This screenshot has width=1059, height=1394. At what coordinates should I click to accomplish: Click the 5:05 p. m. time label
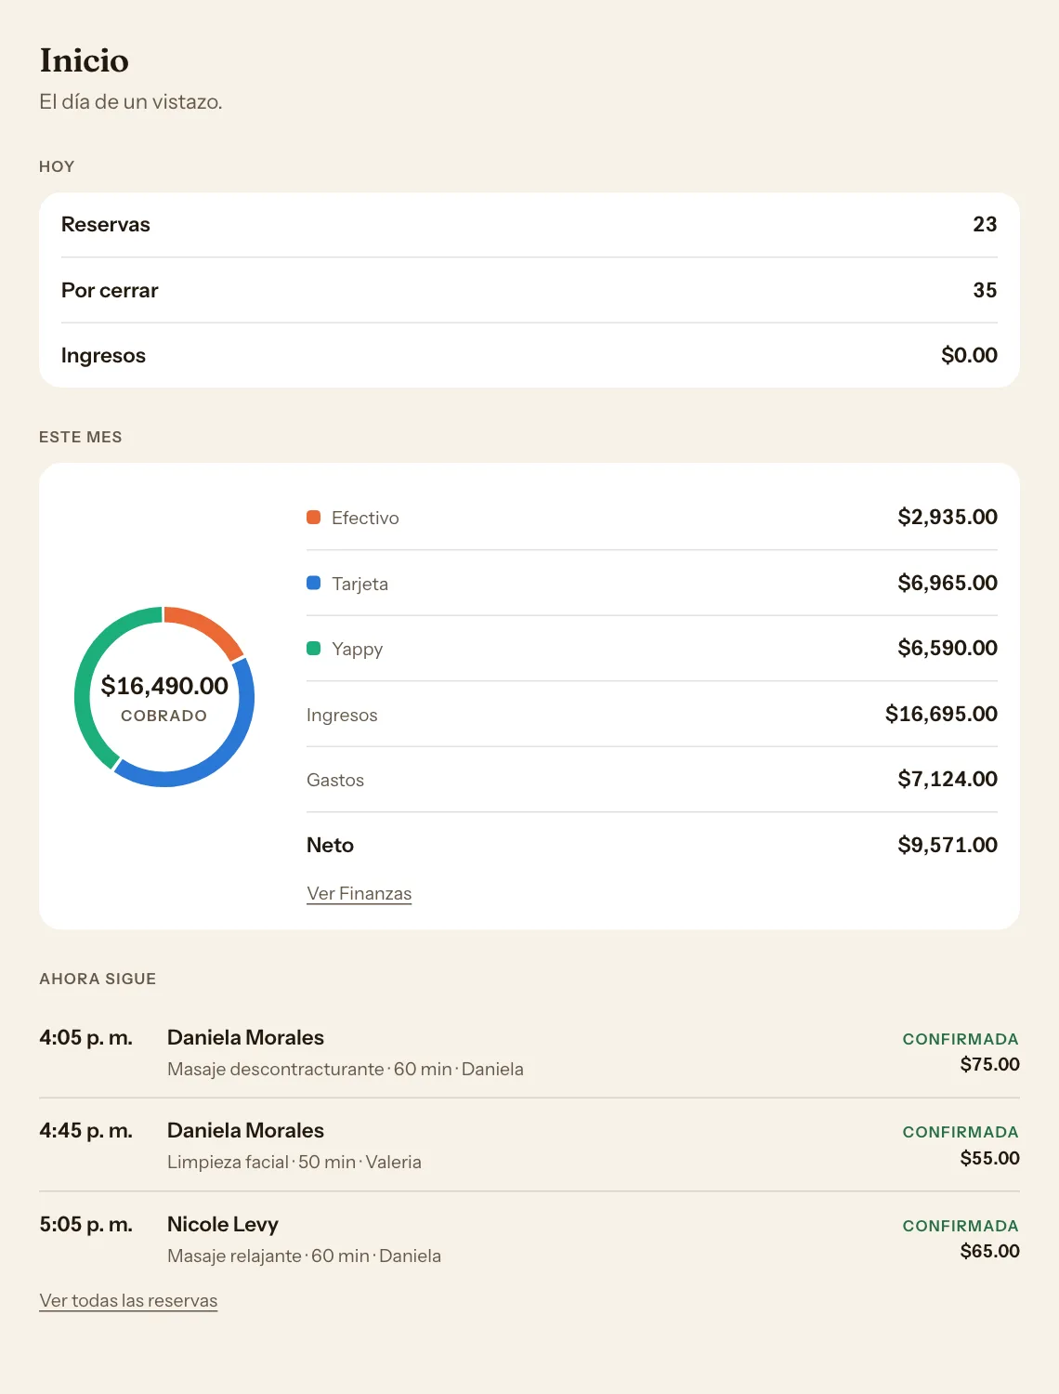pos(85,1224)
